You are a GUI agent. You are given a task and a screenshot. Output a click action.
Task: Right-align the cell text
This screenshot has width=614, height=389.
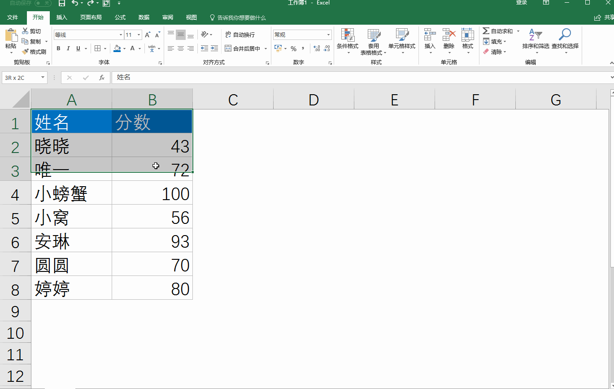[191, 48]
